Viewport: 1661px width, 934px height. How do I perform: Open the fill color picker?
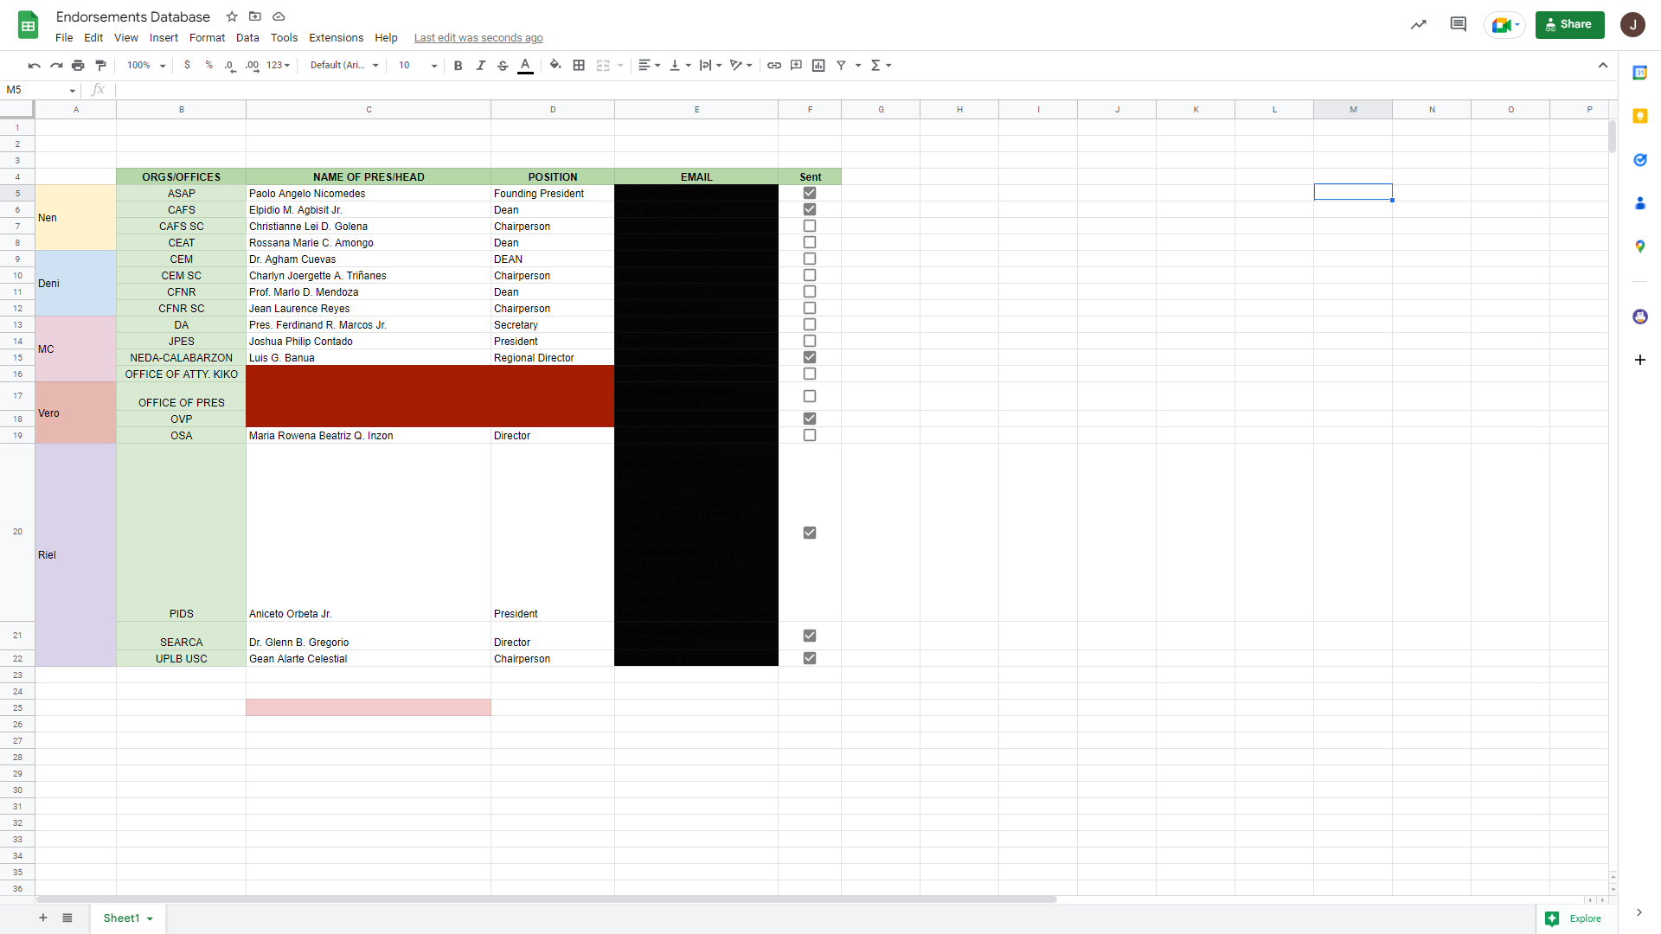(x=555, y=65)
